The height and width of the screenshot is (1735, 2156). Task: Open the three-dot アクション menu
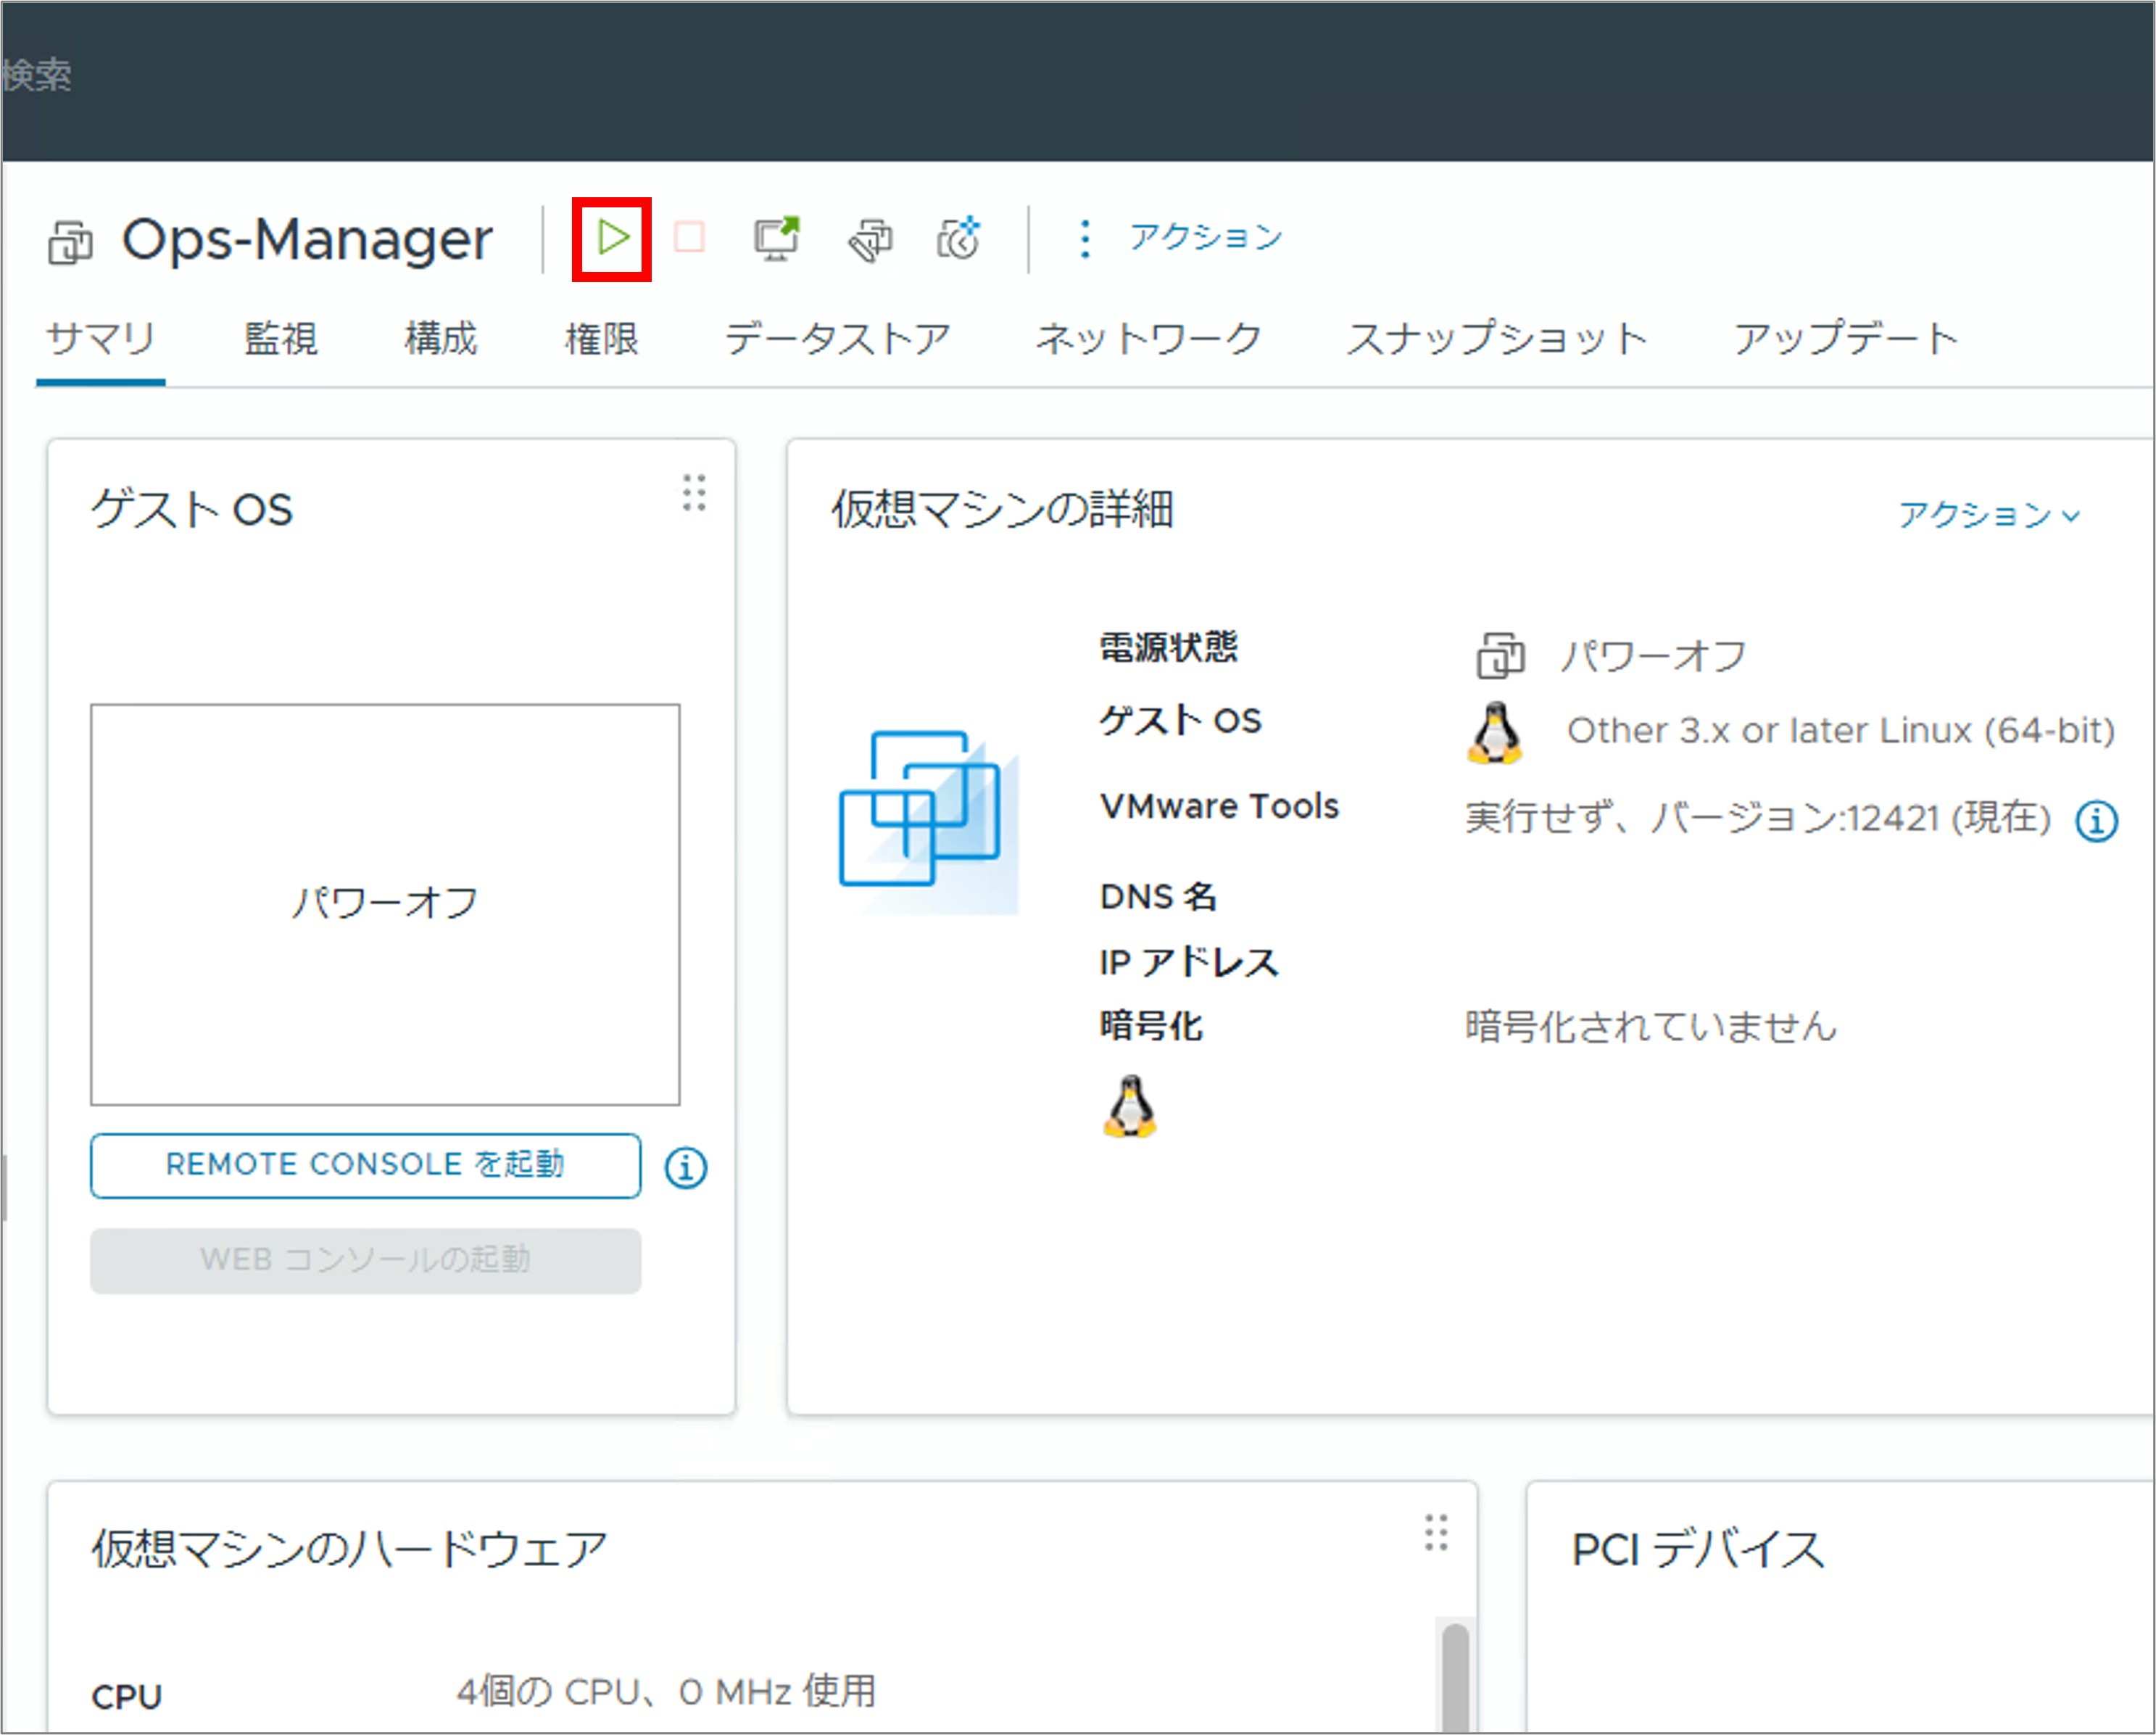pos(1181,238)
